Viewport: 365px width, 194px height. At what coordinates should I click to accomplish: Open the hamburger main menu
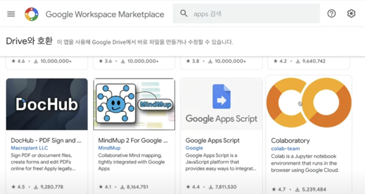(x=11, y=14)
